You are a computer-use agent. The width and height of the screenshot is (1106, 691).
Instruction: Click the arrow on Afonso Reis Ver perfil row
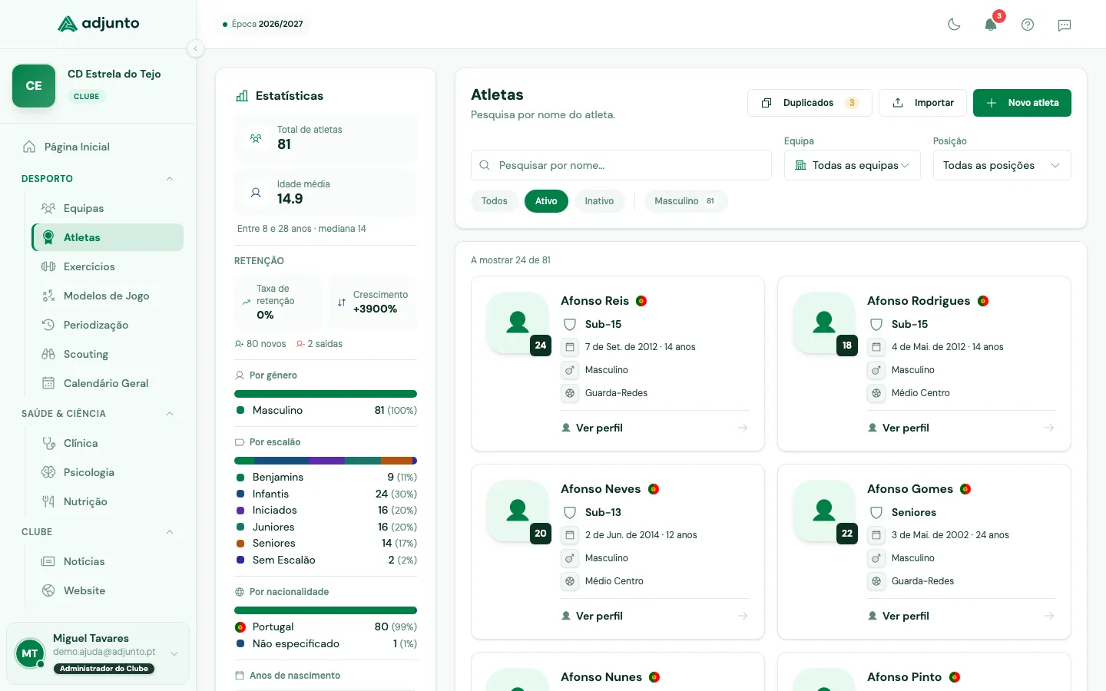pos(743,428)
